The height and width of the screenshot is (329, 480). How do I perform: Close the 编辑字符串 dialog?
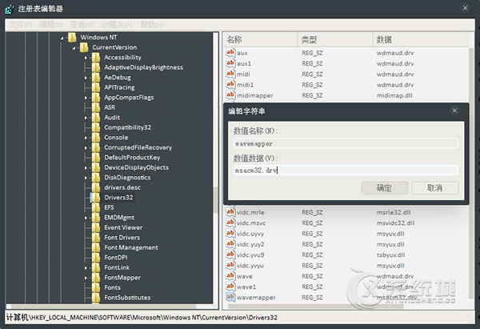[x=454, y=110]
